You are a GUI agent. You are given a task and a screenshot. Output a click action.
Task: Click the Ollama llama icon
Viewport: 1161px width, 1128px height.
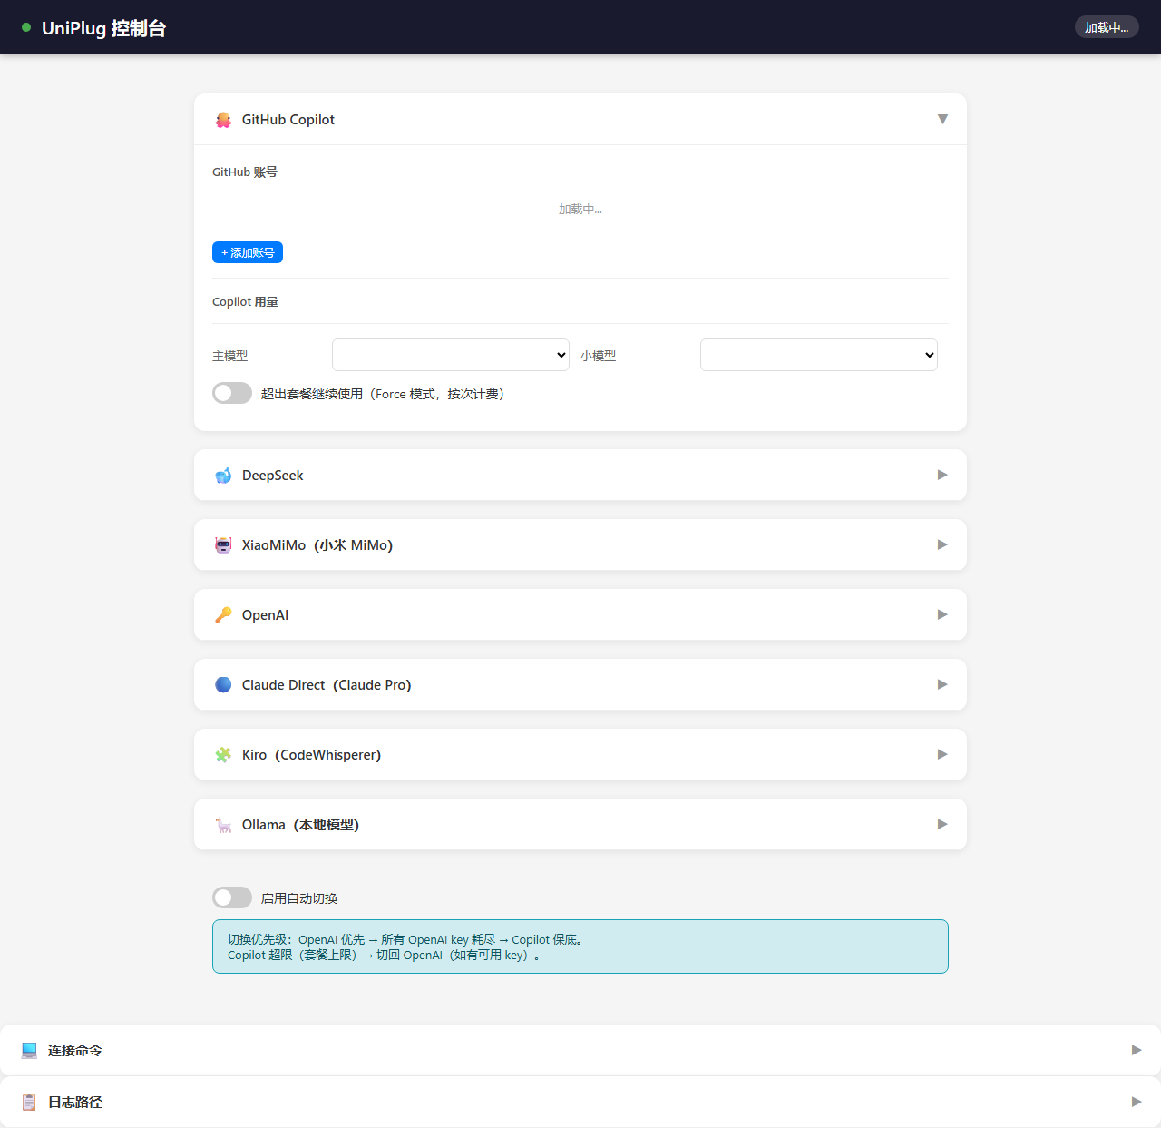223,824
